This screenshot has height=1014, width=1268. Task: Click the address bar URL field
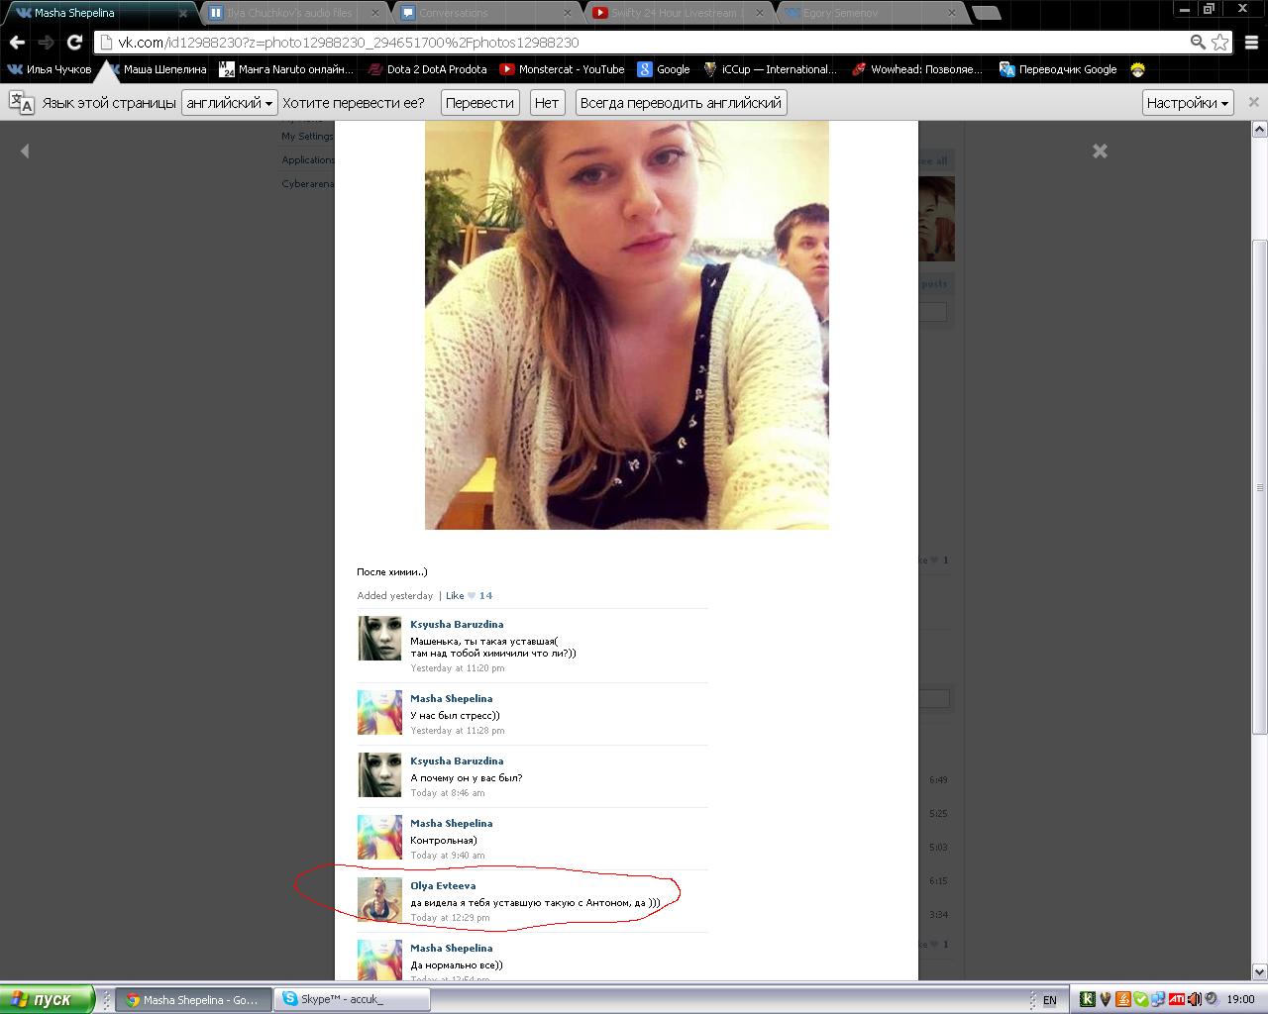tap(644, 43)
